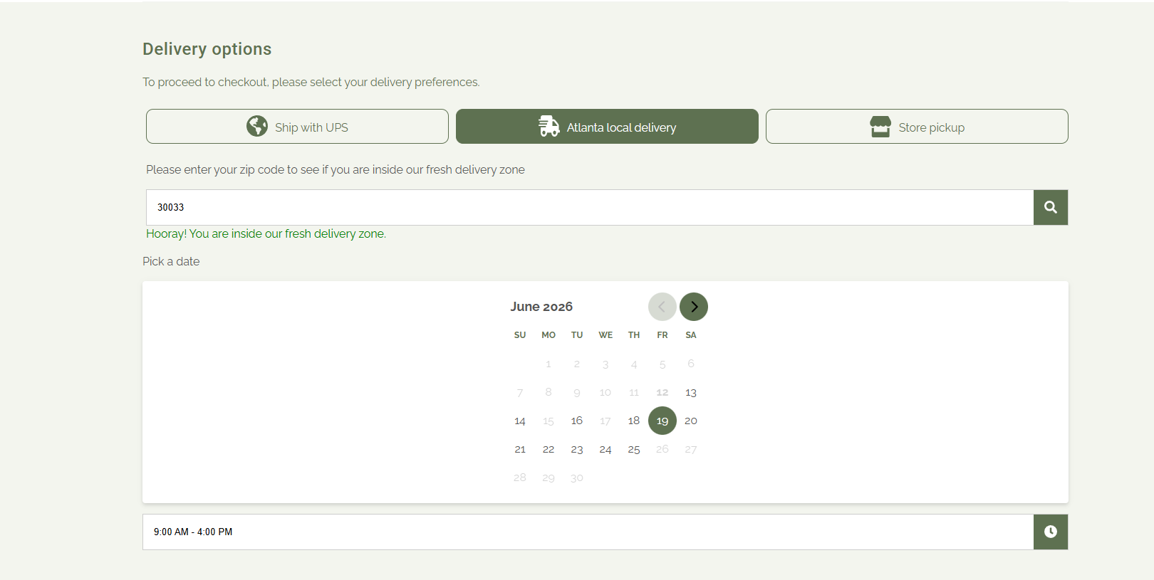This screenshot has height=580, width=1154.
Task: Click the 'Pick a date' label
Action: point(171,261)
